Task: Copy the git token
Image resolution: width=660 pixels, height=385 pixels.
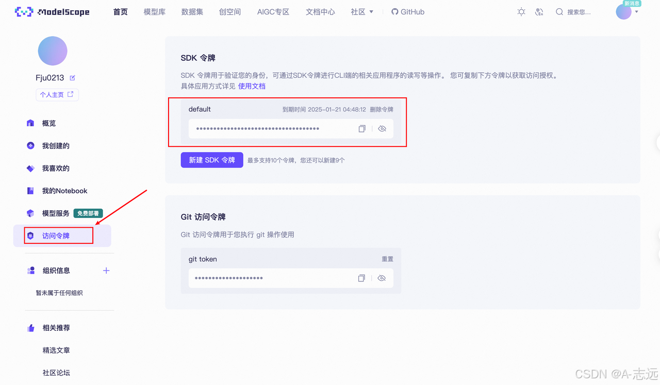Action: (361, 278)
